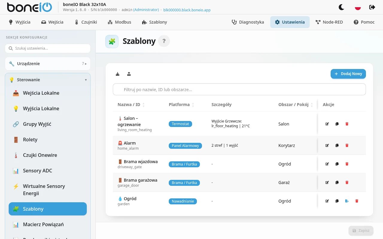
Task: Duplicate the Alarm template
Action: click(337, 145)
